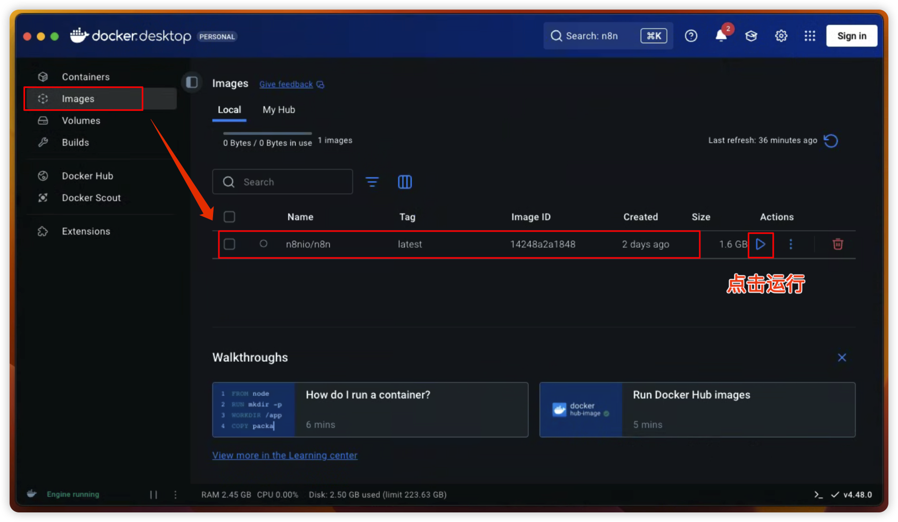Delete the n8nio/n8n image
Viewport: 898px width, 522px height.
coord(838,244)
